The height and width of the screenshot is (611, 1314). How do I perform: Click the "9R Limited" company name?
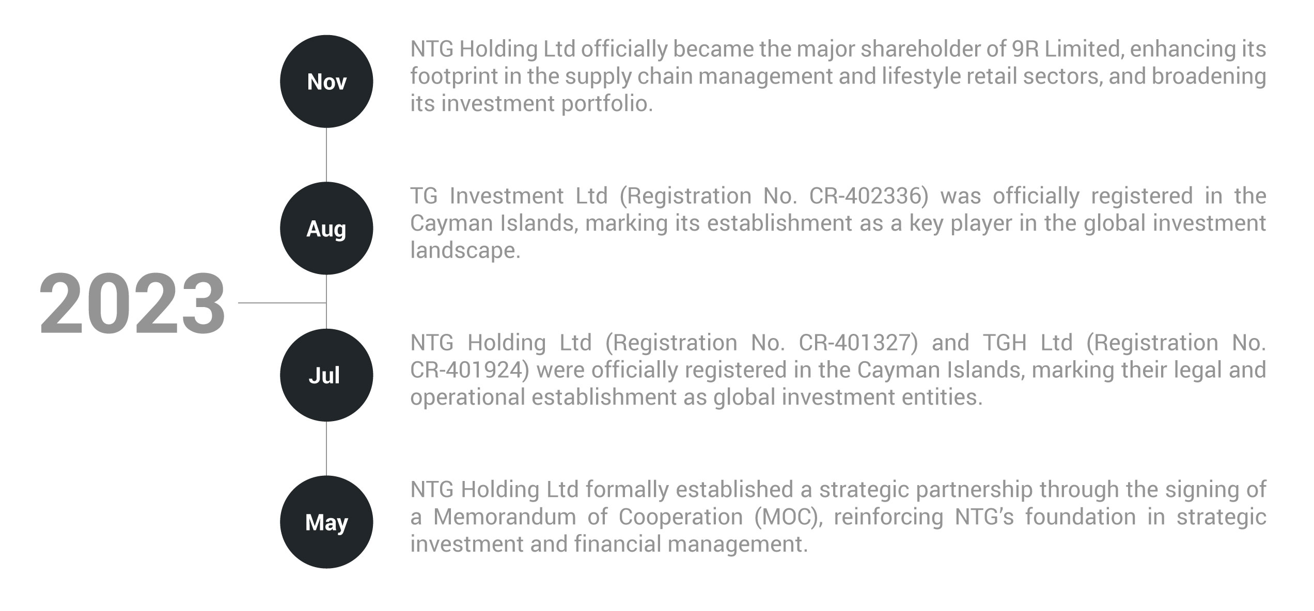click(1062, 49)
